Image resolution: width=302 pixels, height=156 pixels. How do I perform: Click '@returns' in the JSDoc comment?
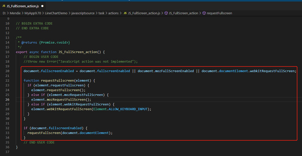click(x=29, y=43)
